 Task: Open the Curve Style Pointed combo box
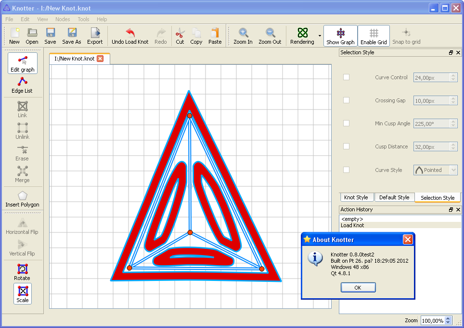(435, 170)
